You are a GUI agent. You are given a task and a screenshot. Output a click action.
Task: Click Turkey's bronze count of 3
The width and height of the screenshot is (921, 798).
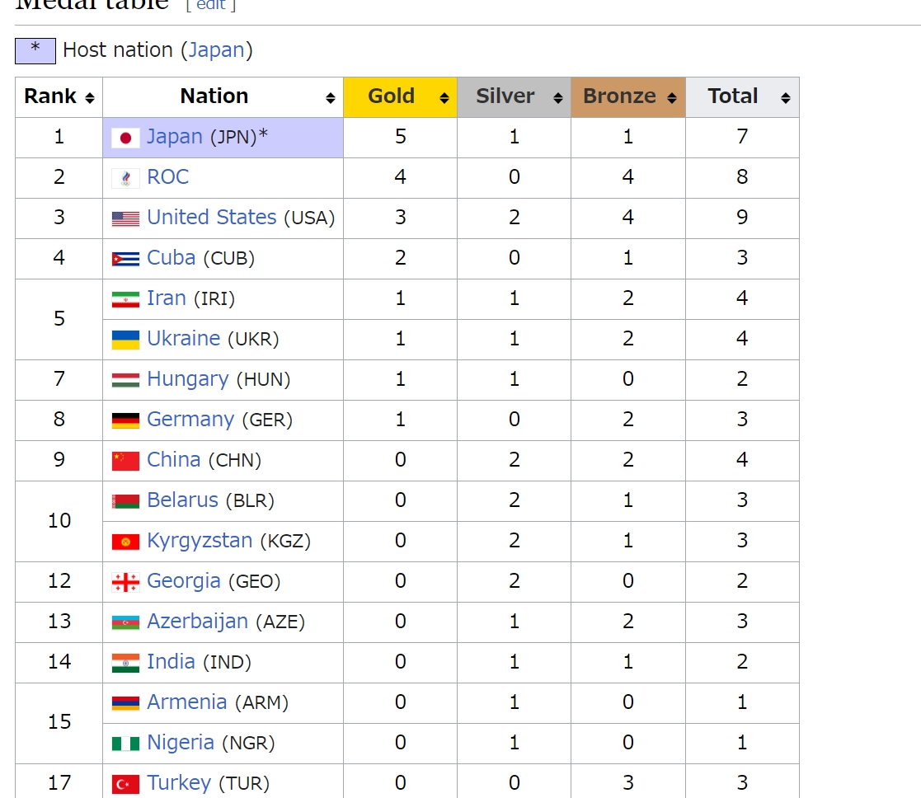tap(628, 782)
